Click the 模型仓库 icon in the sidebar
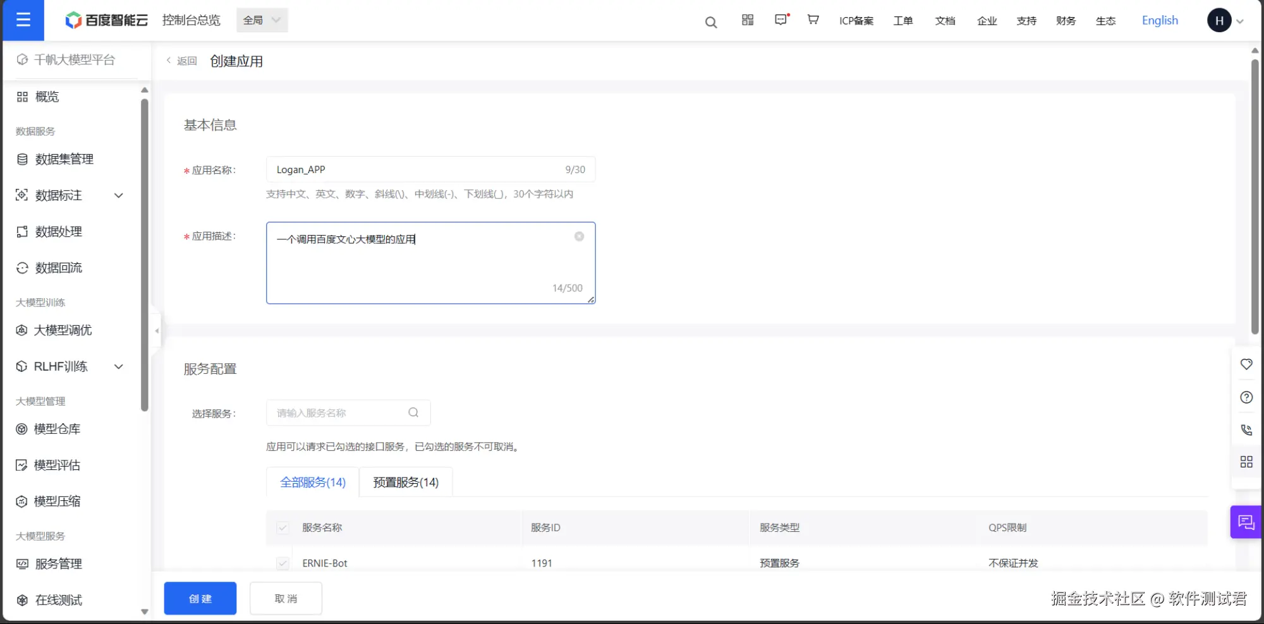 point(22,429)
